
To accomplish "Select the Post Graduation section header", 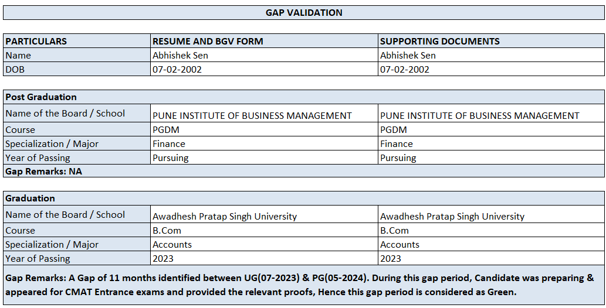I will (x=41, y=97).
